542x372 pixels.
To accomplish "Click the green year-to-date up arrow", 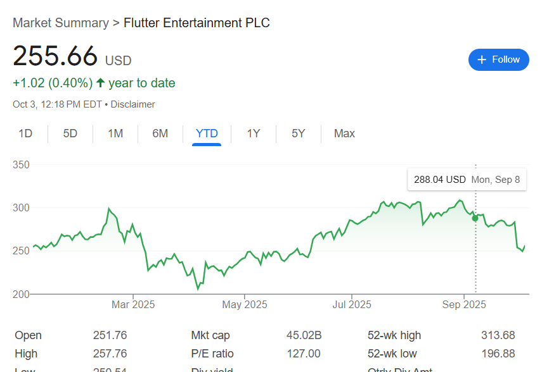I will pos(100,83).
